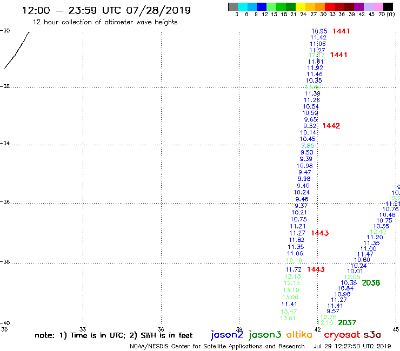This screenshot has height=351, width=400.
Task: Click the green 12.15 wave height value
Action: point(292,283)
